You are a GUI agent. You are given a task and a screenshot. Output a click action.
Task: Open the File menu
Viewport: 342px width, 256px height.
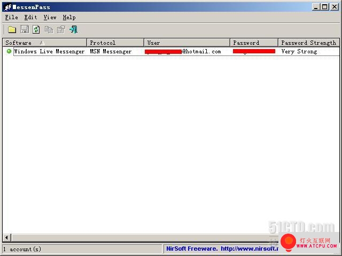click(12, 17)
